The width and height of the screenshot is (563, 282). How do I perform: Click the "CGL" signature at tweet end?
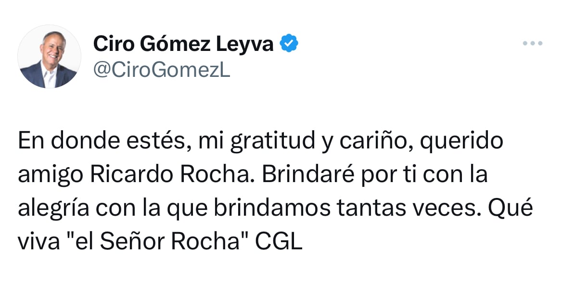tap(278, 242)
